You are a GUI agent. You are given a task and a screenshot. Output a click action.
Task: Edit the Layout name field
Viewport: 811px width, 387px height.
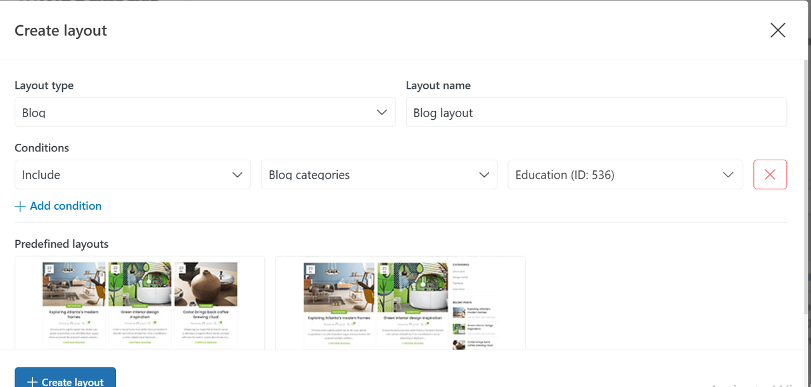tap(596, 112)
